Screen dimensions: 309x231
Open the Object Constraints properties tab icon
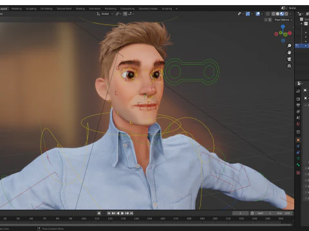pos(298,153)
